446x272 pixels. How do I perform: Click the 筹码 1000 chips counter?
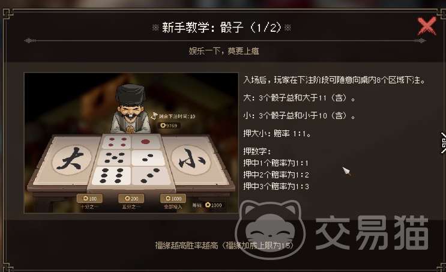pos(208,205)
